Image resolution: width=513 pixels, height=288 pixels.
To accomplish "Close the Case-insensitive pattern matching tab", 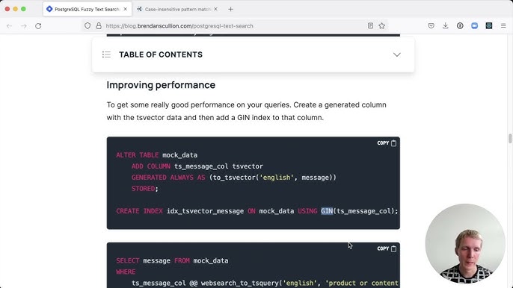I will point(215,9).
